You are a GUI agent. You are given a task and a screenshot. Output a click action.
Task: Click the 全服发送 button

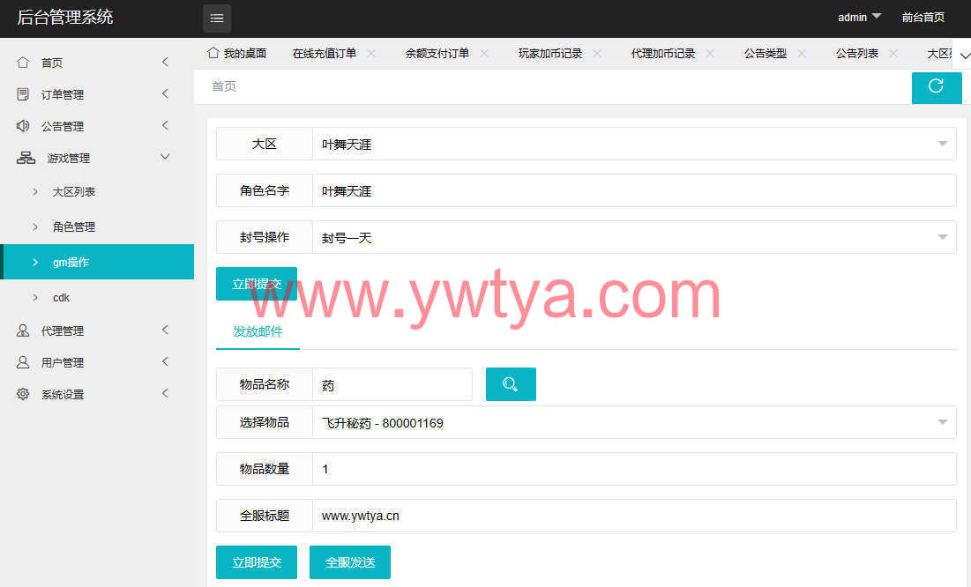pos(350,562)
